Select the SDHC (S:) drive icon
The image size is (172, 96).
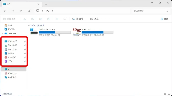click(77, 32)
